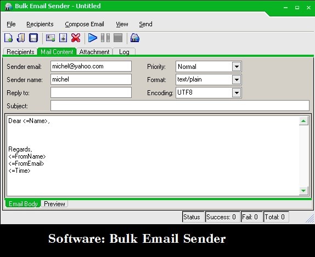Click the "Success: 0" status entry
Screen dimensions: 315x257
click(x=223, y=217)
